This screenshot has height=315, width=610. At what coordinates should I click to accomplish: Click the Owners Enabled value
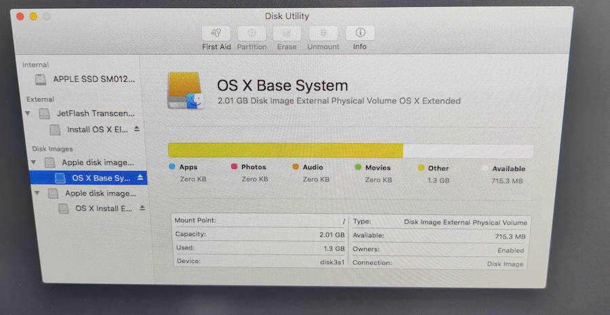pyautogui.click(x=511, y=251)
